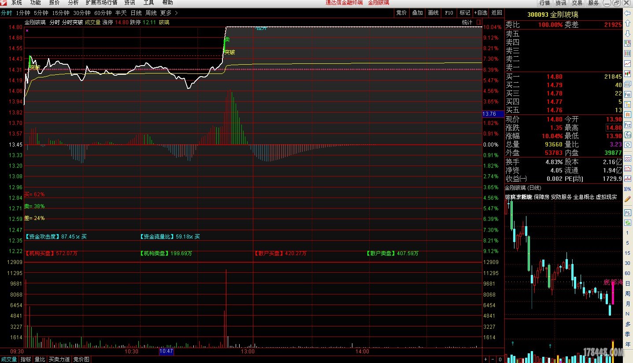Select the 月 monthly period in the sidebar
Viewport: 633px width, 363px height.
click(627, 304)
